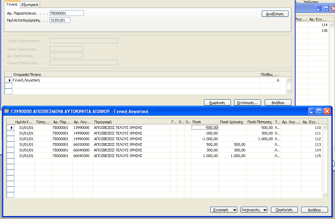Click the Ποσό column header

(205, 122)
